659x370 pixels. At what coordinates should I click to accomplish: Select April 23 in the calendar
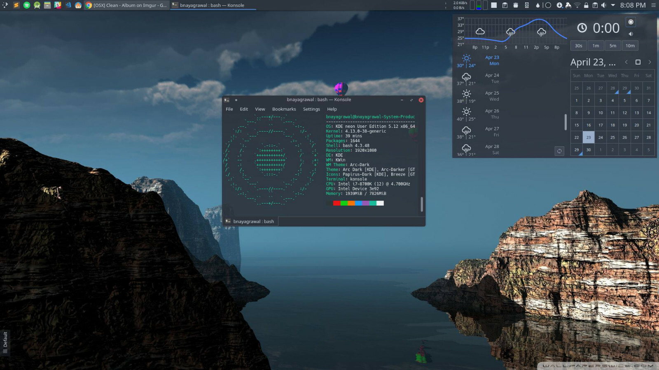589,137
